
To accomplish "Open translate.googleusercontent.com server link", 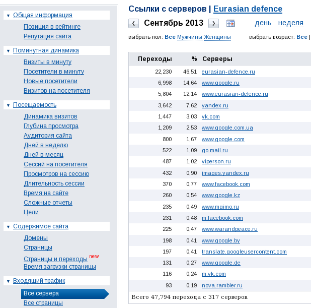I will click(244, 252).
